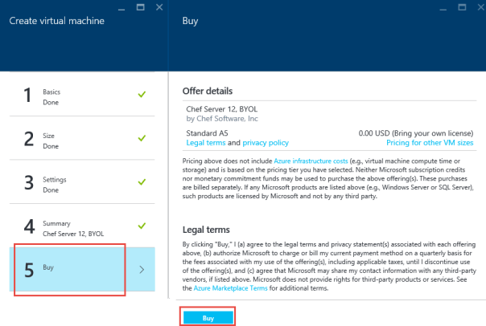Open the privacy policy link
Viewport: 486px width, 326px height.
pos(265,142)
